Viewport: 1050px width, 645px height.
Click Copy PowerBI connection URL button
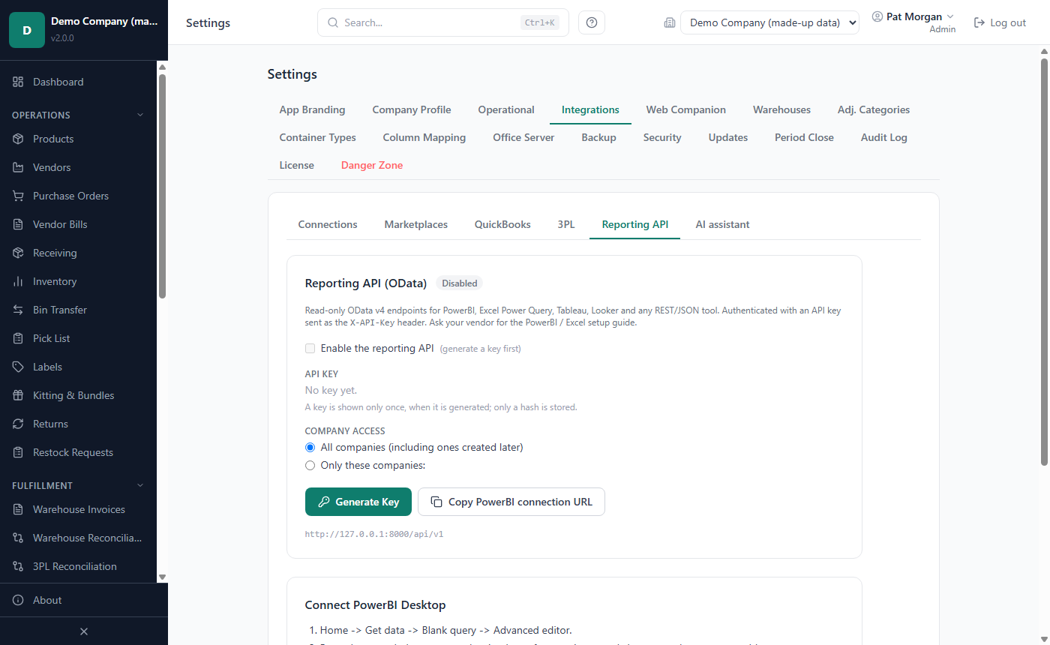[511, 502]
